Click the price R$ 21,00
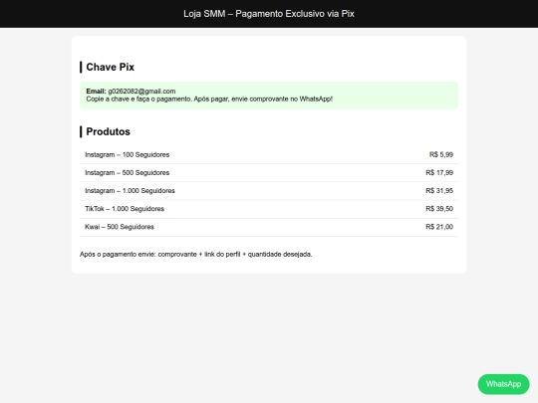This screenshot has width=538, height=403. tap(439, 227)
